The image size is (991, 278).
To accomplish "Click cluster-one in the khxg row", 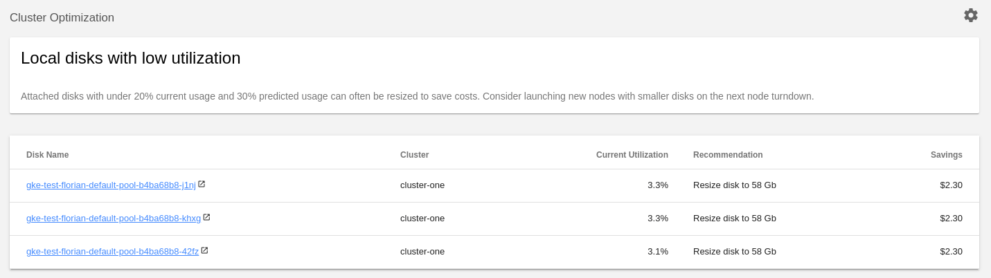I will pyautogui.click(x=422, y=219).
